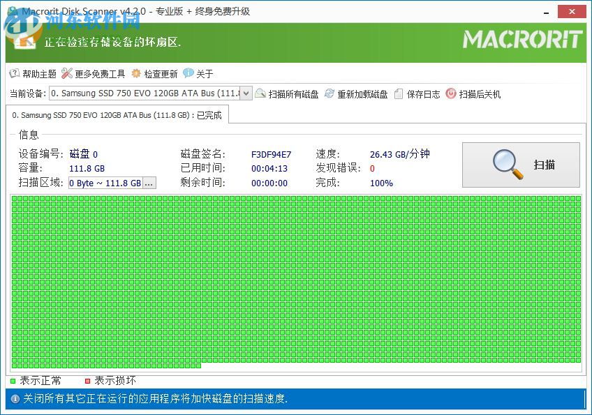This screenshot has width=592, height=415.
Task: Click the dropdown arrow next to device name
Action: 244,93
